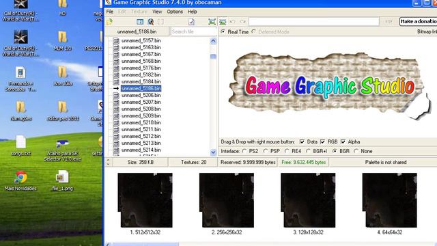Select the SR Selector shortcut icon

(62, 150)
